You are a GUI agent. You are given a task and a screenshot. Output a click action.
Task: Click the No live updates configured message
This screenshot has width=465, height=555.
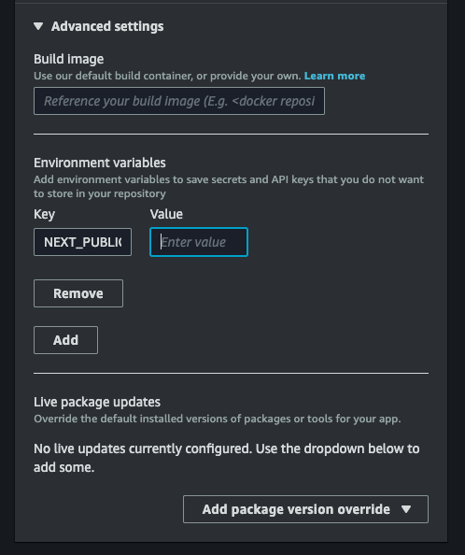[227, 458]
